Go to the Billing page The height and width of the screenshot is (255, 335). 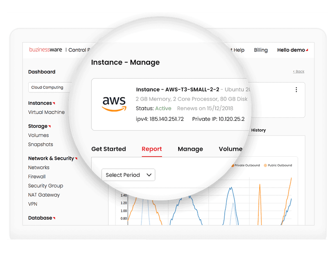click(x=261, y=50)
